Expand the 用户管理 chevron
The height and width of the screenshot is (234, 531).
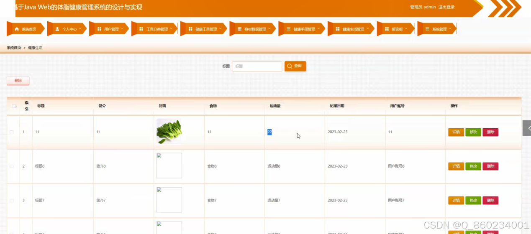[122, 29]
